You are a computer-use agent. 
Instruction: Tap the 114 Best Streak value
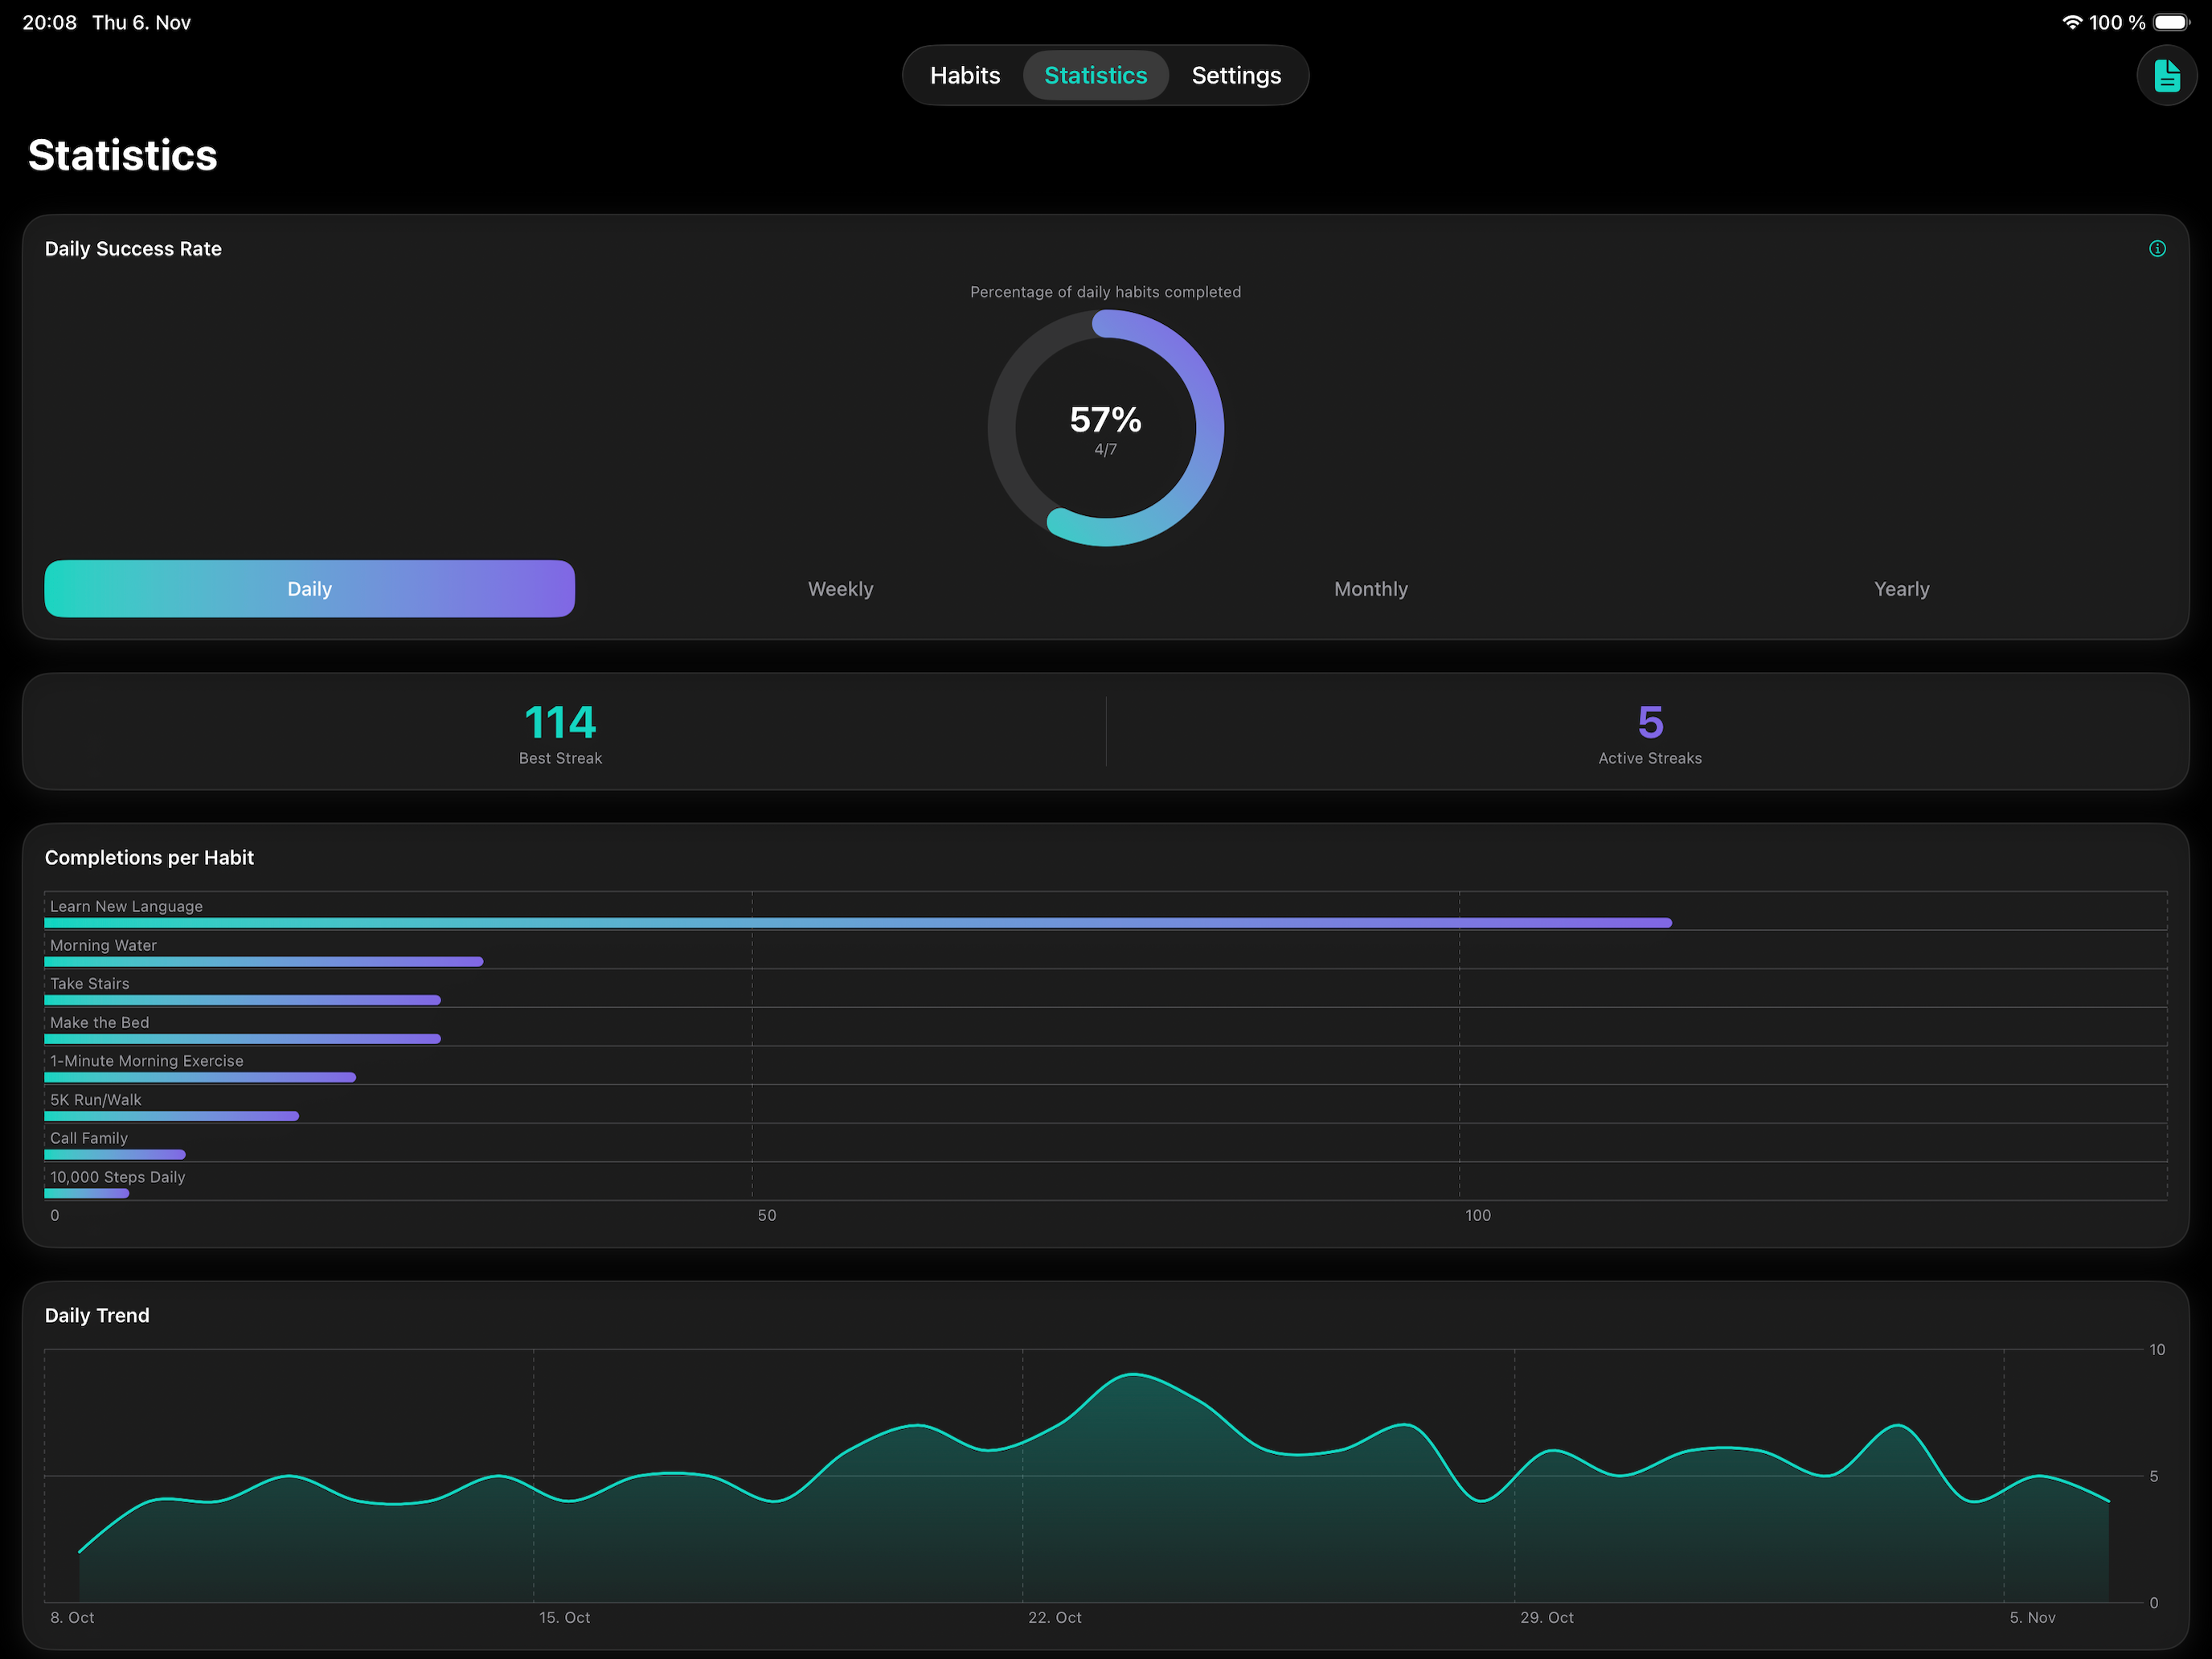tap(560, 722)
